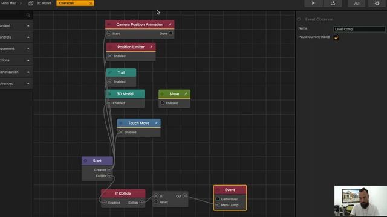Click Touch Move Enabled port
The width and height of the screenshot is (387, 217).
click(121, 132)
